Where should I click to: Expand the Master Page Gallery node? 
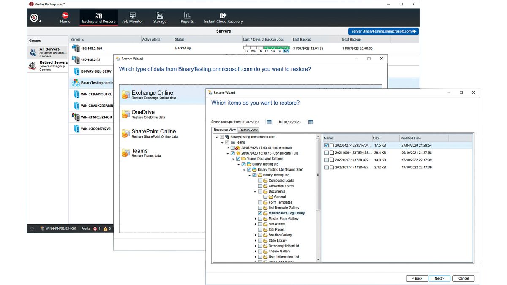(x=255, y=219)
